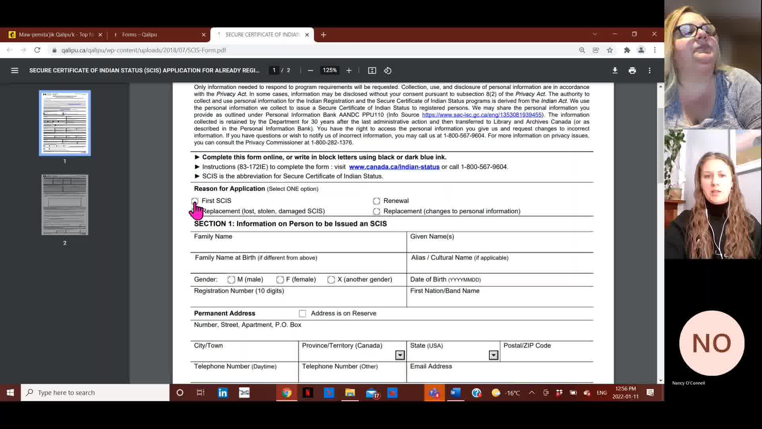Open the Mail app in taskbar

372,393
